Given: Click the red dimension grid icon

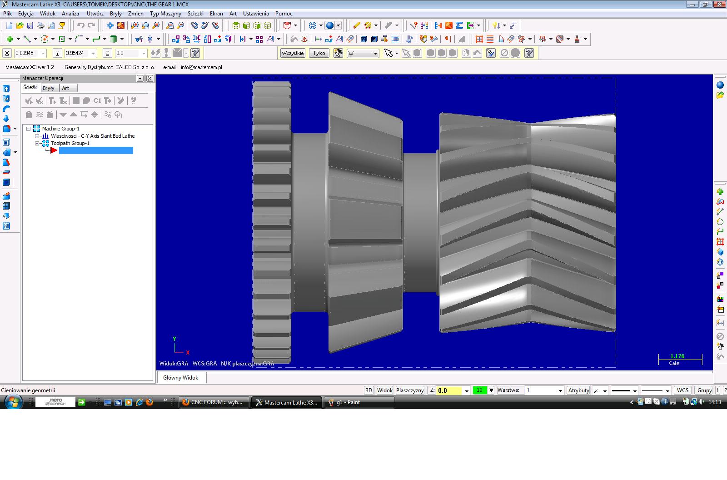Looking at the screenshot, I should [x=479, y=39].
